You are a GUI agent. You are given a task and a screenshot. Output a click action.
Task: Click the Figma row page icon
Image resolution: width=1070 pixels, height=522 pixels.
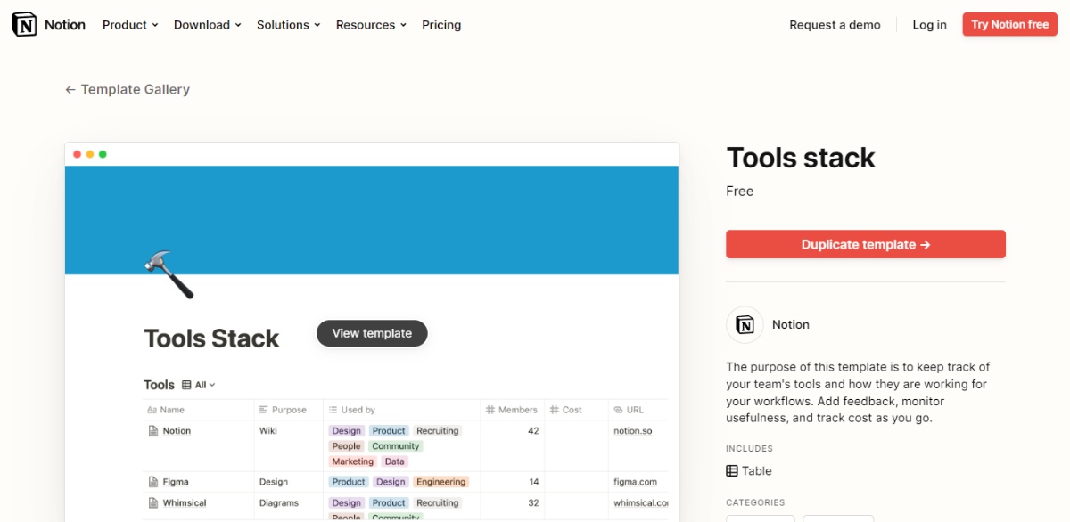pos(152,482)
